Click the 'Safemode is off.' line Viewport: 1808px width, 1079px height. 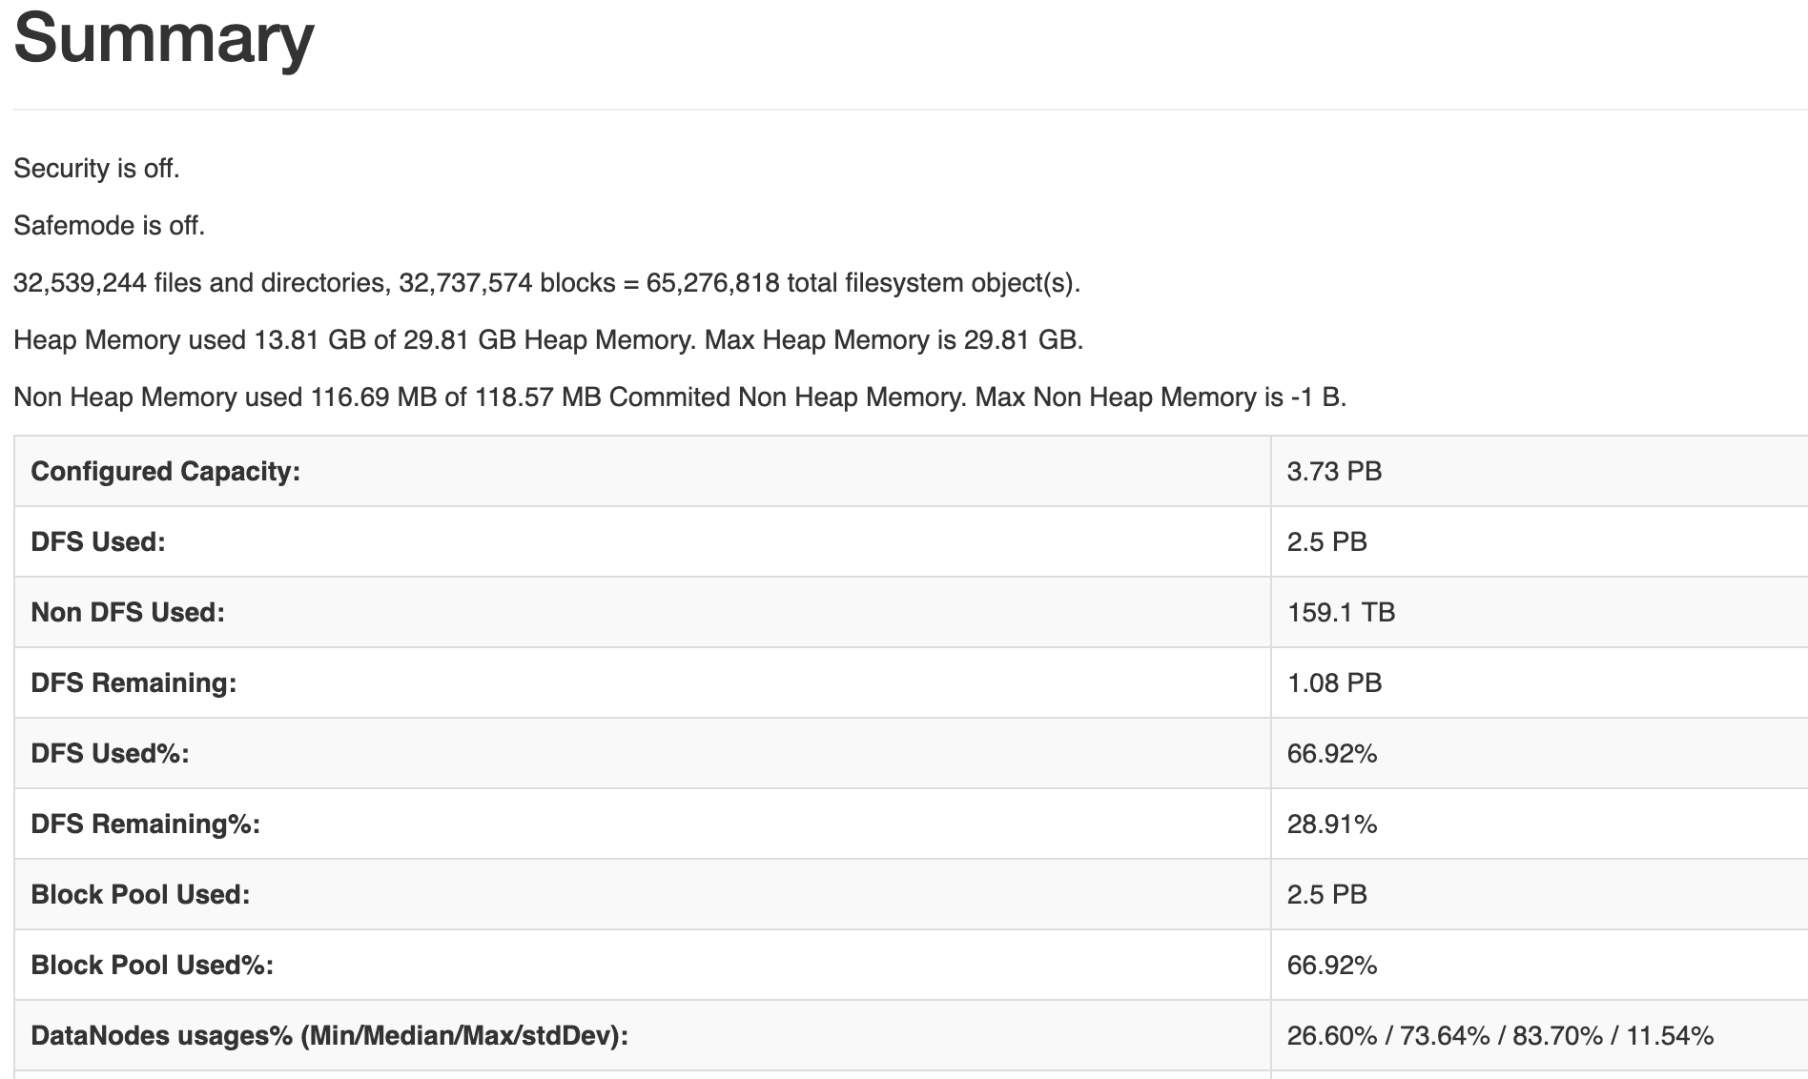[109, 226]
